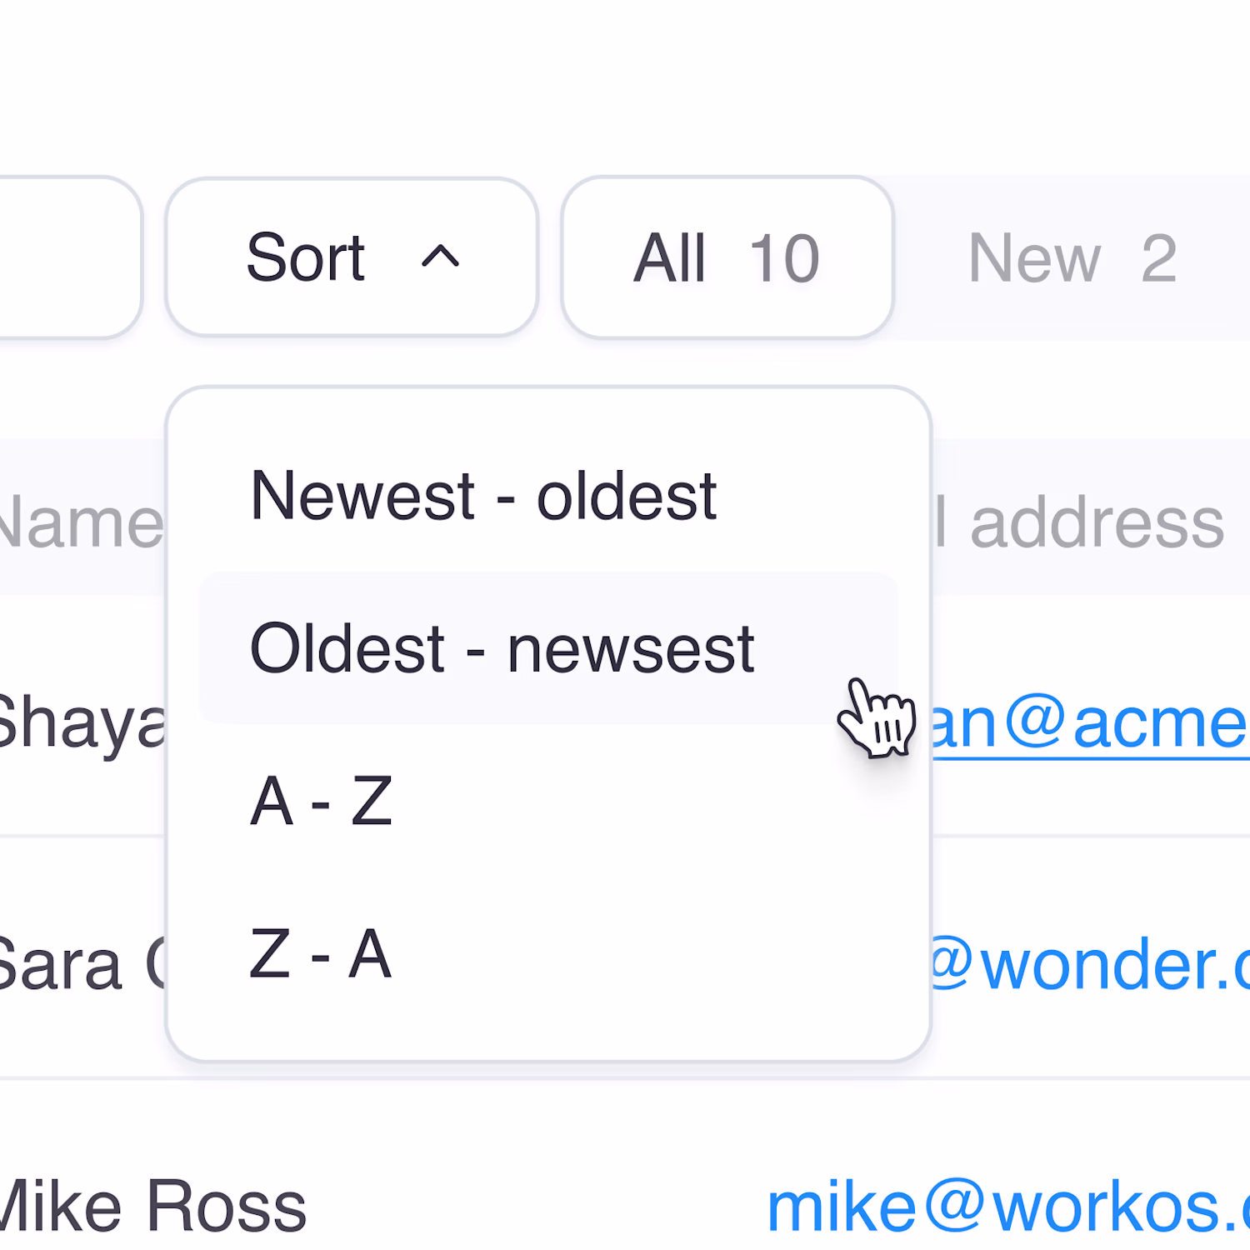Sort the list A - Z
Viewport: 1250px width, 1250px height.
321,802
